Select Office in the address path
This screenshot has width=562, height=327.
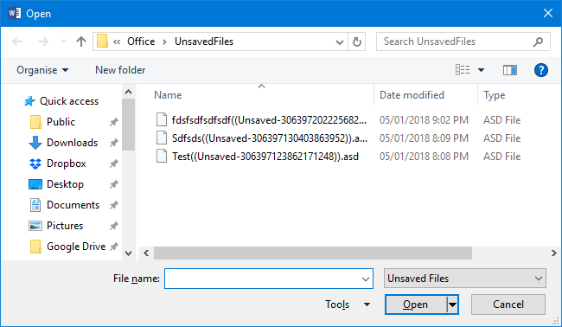(x=141, y=42)
